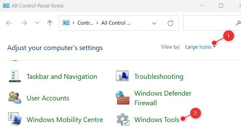
Task: Open the View by Large icons dropdown
Action: pyautogui.click(x=200, y=47)
